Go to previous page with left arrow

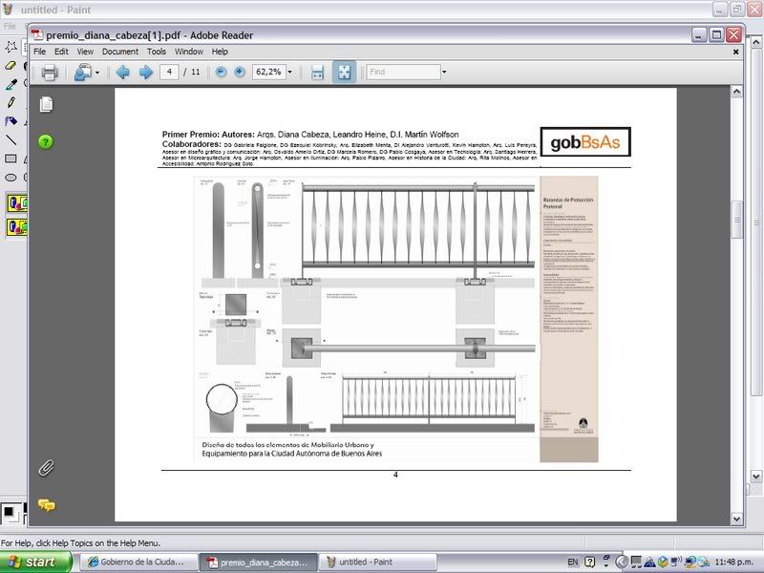122,73
